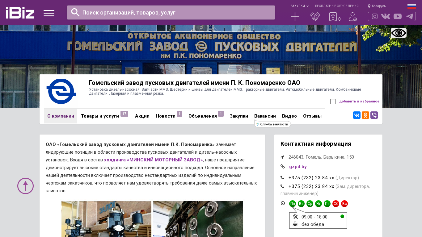The height and width of the screenshot is (237, 422).
Task: Click the company name heading
Action: [195, 83]
